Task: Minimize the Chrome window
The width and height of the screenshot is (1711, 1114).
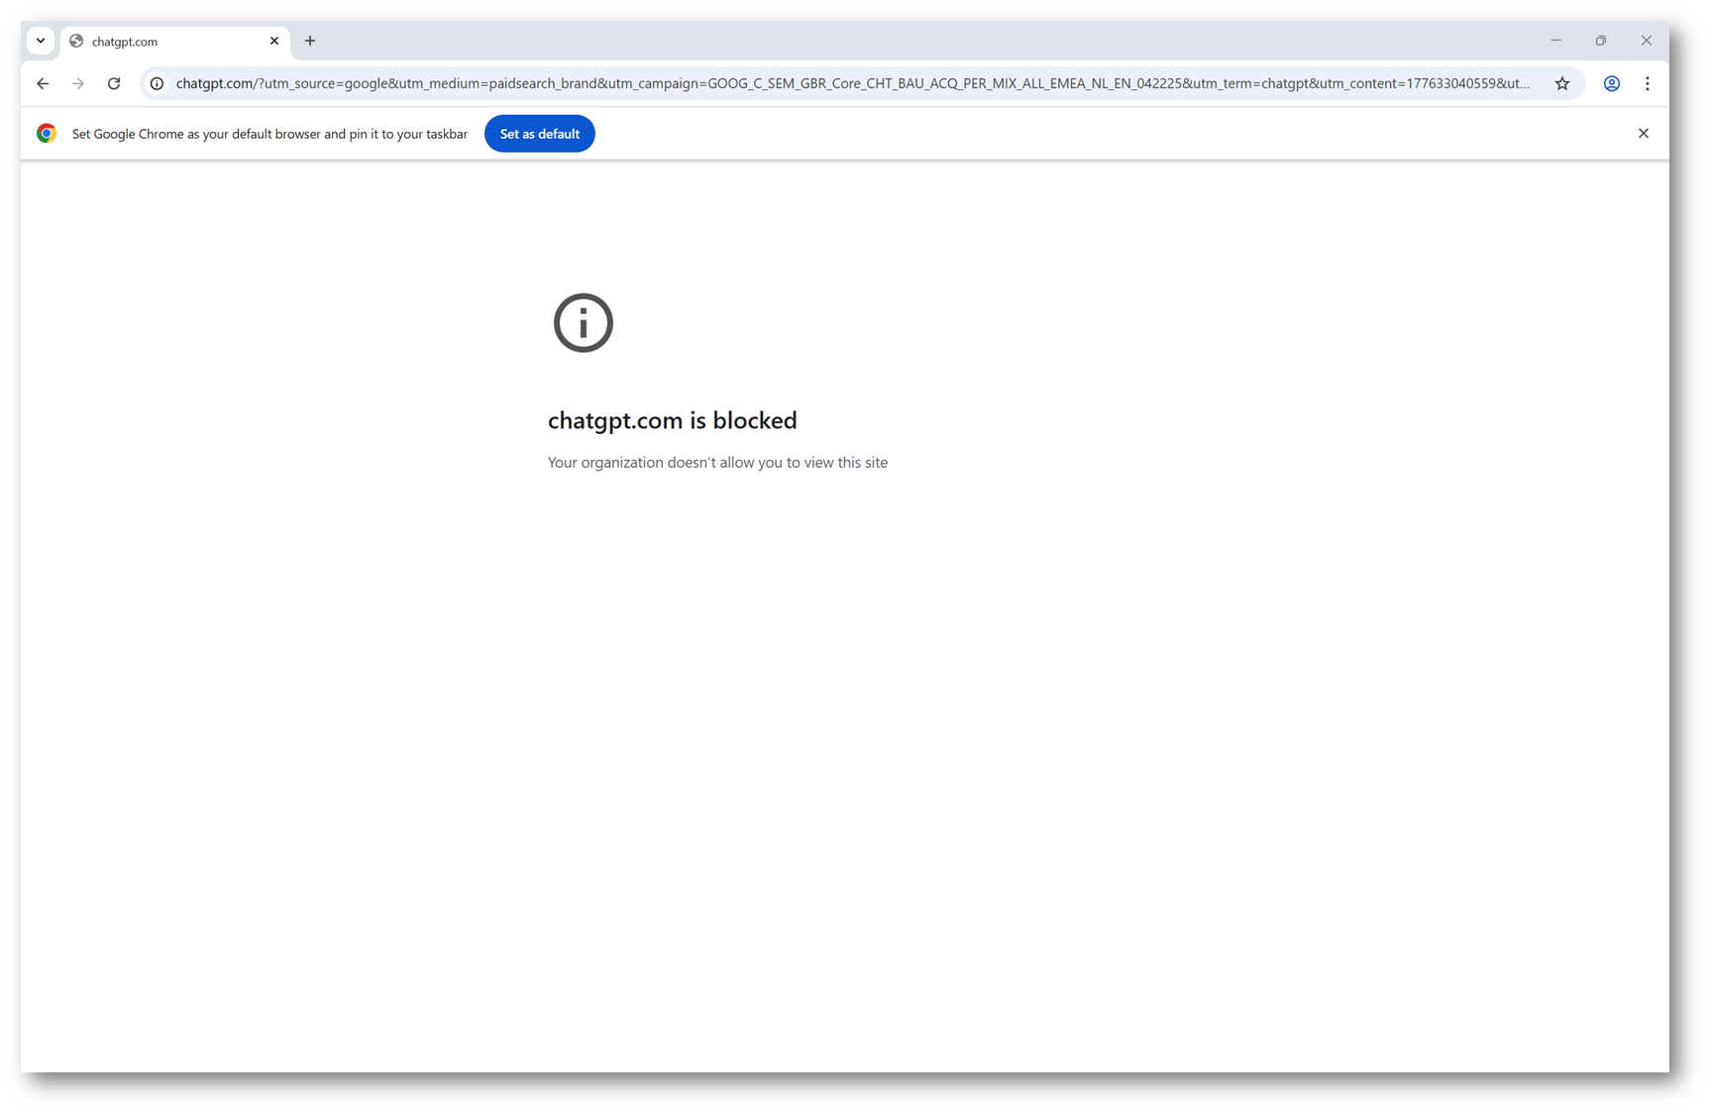Action: pos(1555,41)
